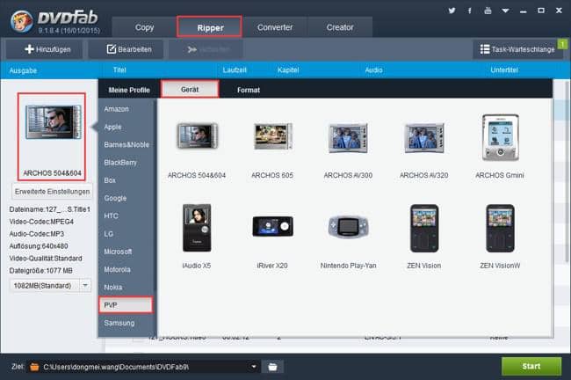Click the Audio column header
The width and height of the screenshot is (571, 380).
pyautogui.click(x=373, y=69)
